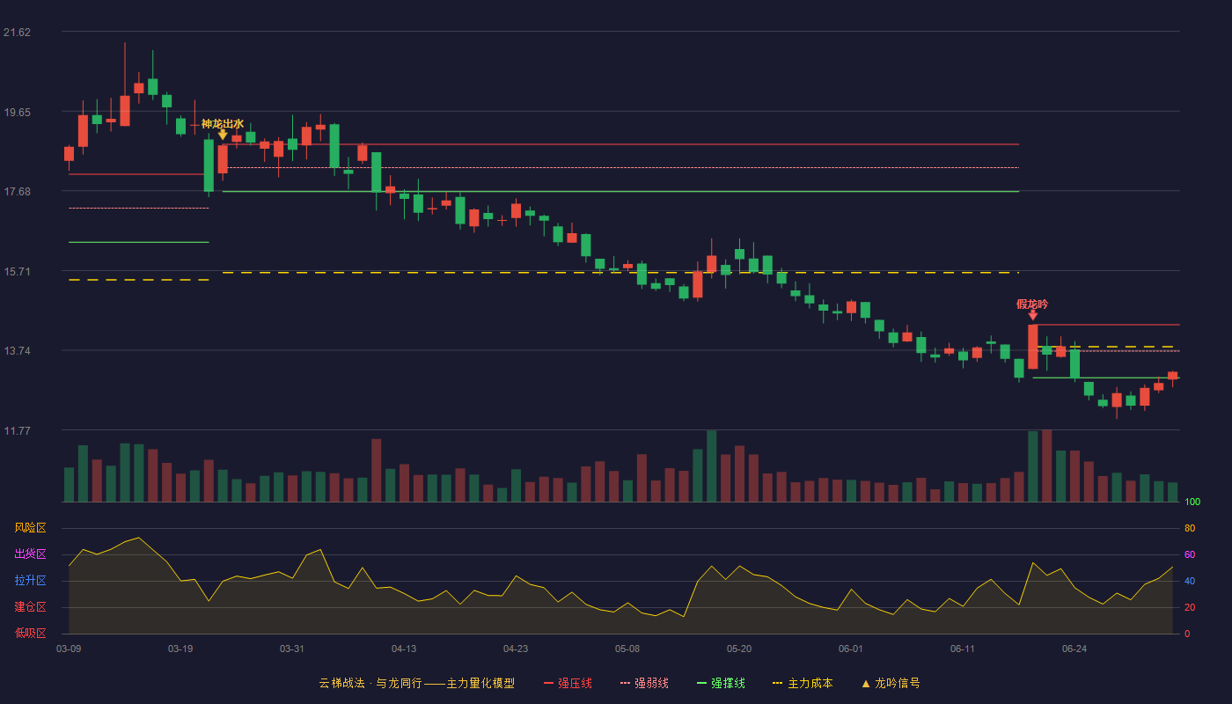Click the 21.62 price axis label

point(17,33)
